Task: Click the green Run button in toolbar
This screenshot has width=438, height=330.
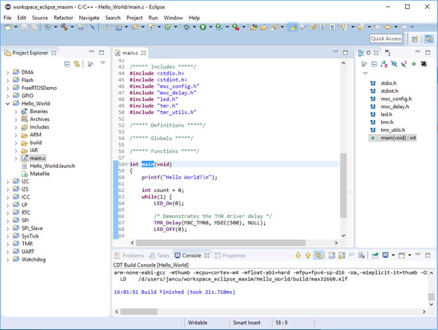Action: click(202, 28)
